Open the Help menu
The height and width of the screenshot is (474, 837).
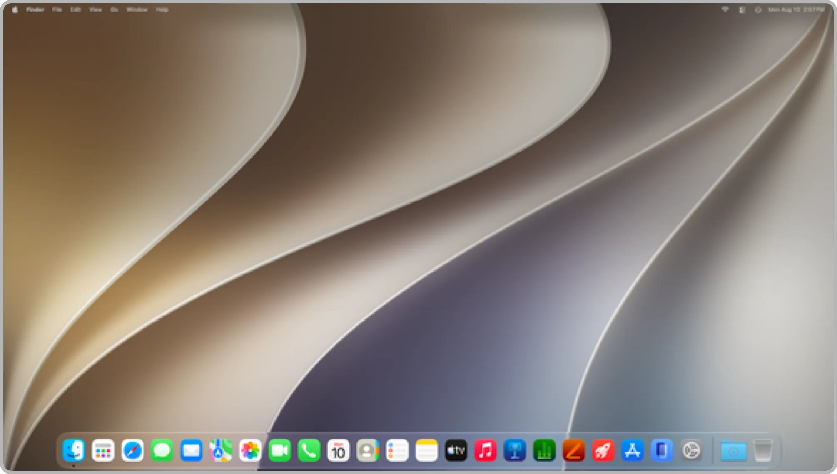click(x=162, y=10)
